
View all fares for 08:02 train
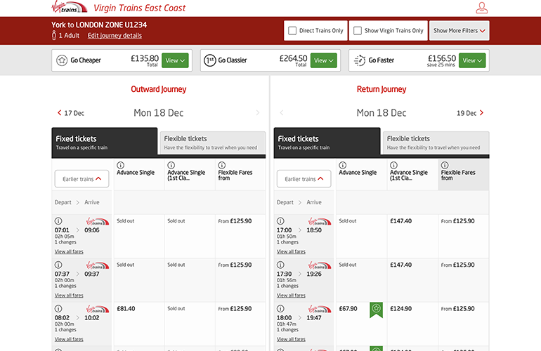[69, 339]
